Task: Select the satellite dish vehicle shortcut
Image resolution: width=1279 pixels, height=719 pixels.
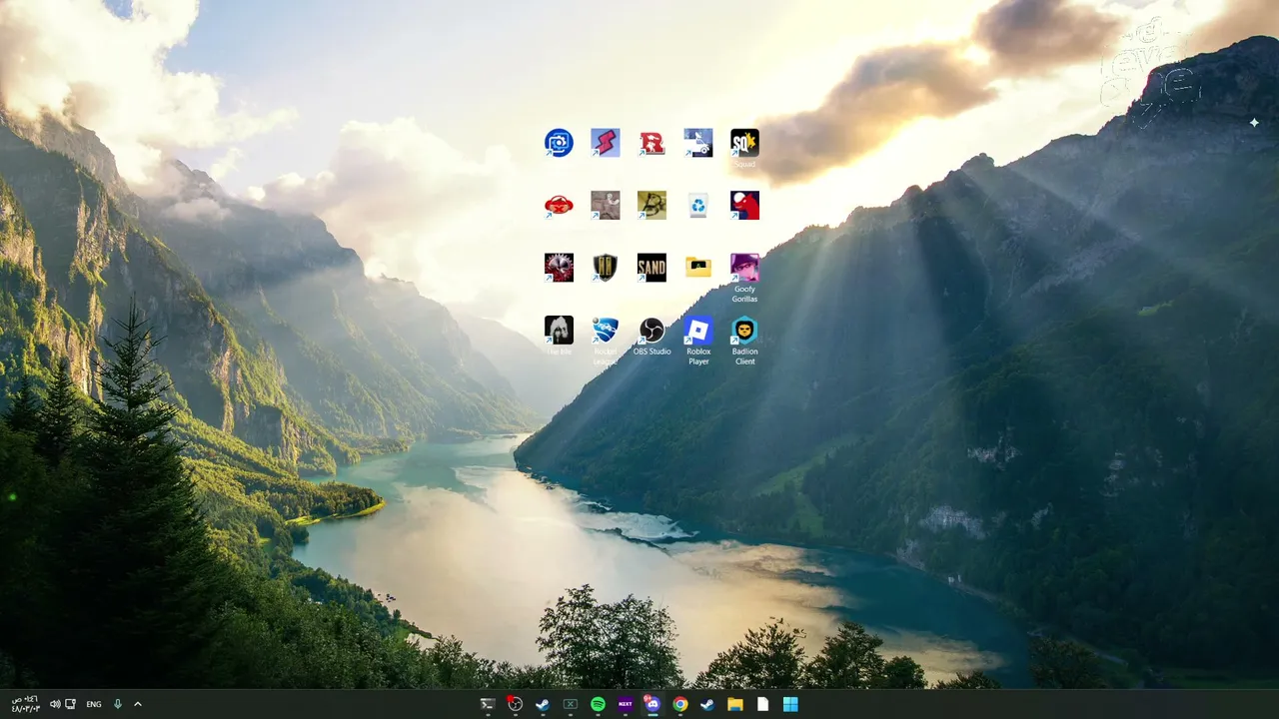Action: 698,143
